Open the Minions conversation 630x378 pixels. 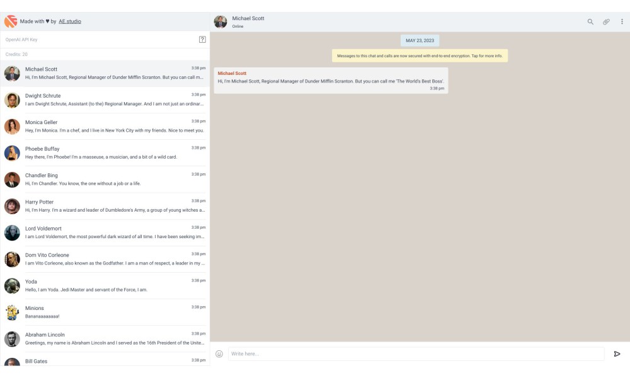[105, 312]
